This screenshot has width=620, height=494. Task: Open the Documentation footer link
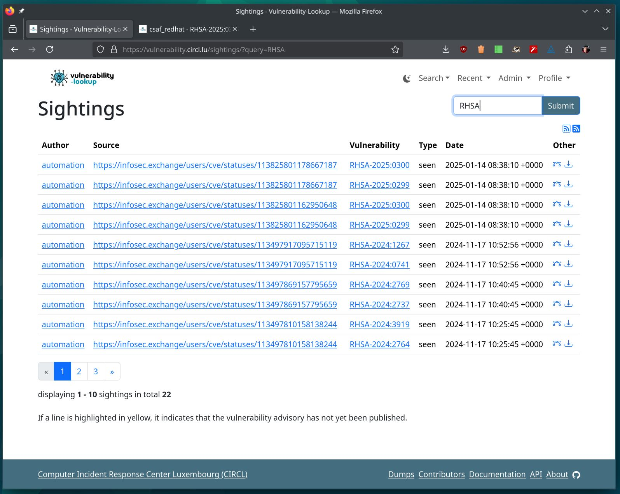coord(497,475)
